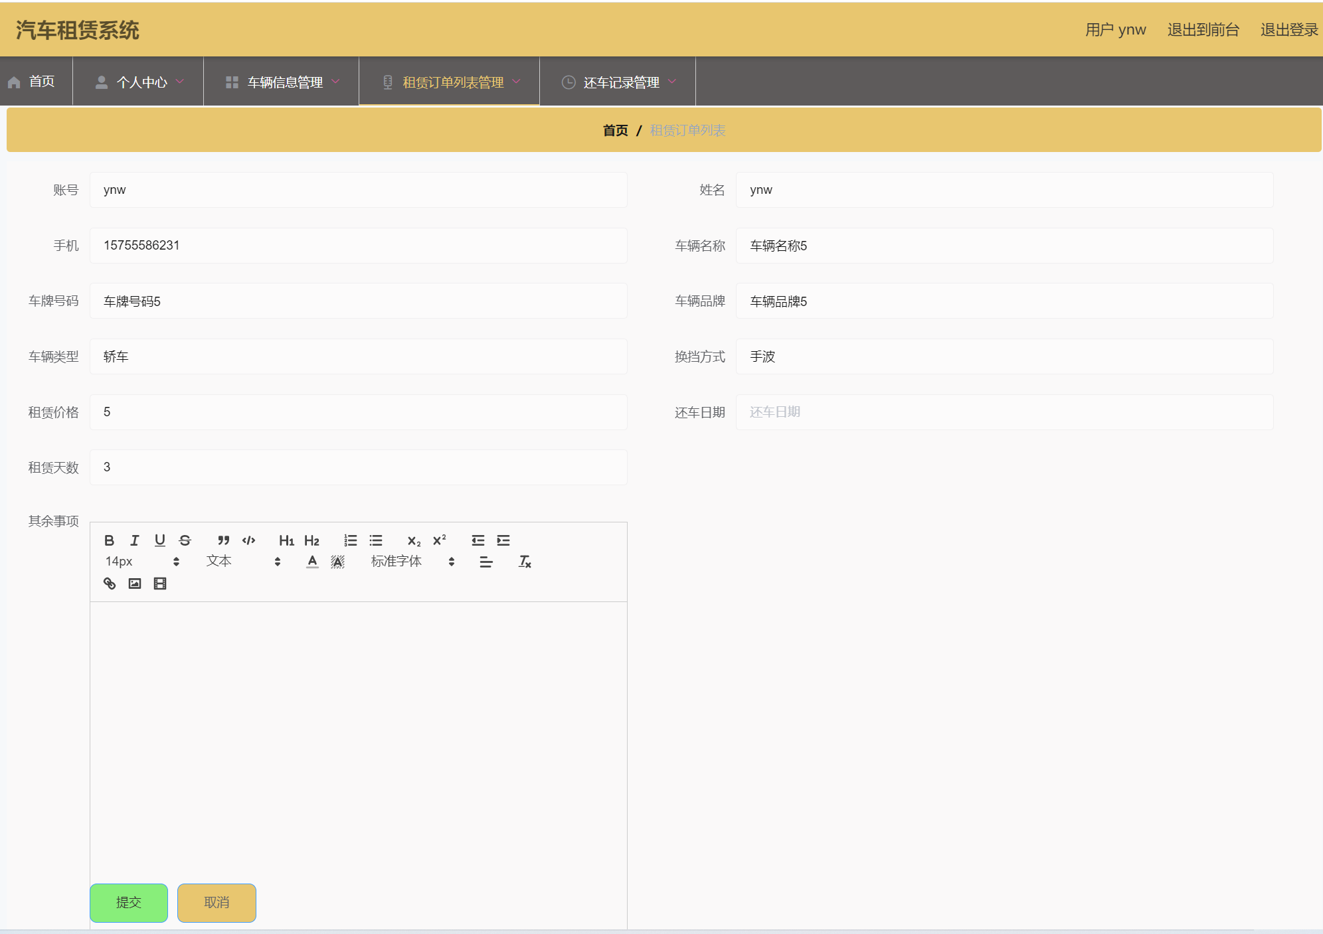Click the 退出登录 link
The height and width of the screenshot is (934, 1323).
[x=1288, y=30]
